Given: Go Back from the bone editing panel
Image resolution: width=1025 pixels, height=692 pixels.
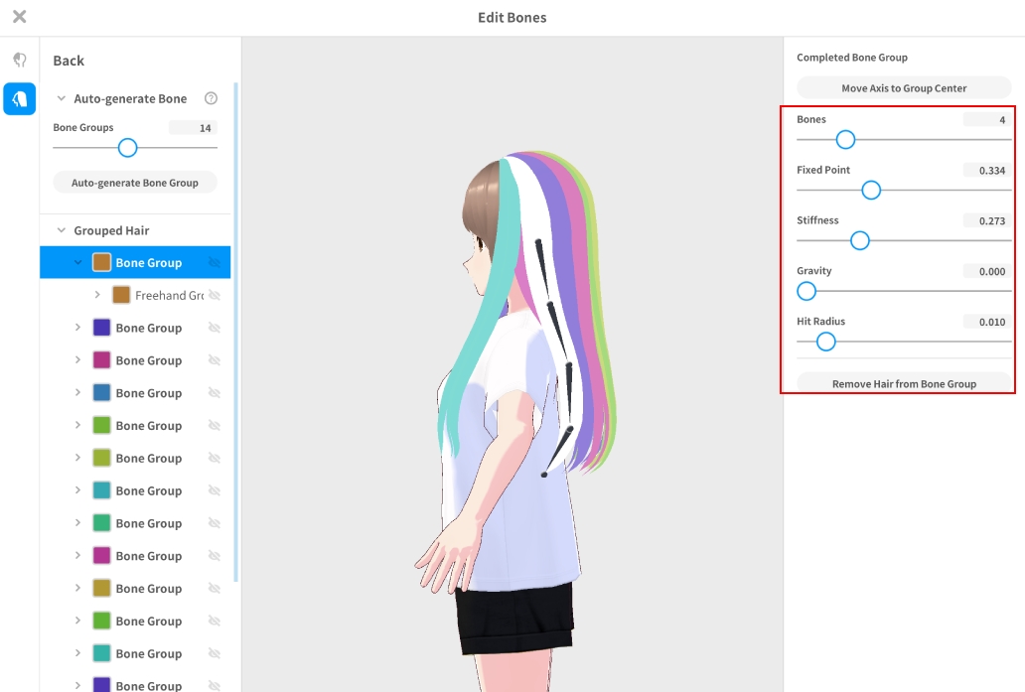Looking at the screenshot, I should [69, 61].
